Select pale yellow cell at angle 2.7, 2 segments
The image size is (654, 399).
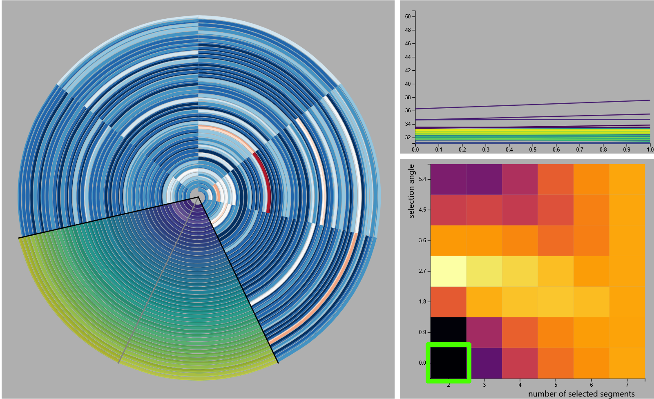[x=448, y=271]
